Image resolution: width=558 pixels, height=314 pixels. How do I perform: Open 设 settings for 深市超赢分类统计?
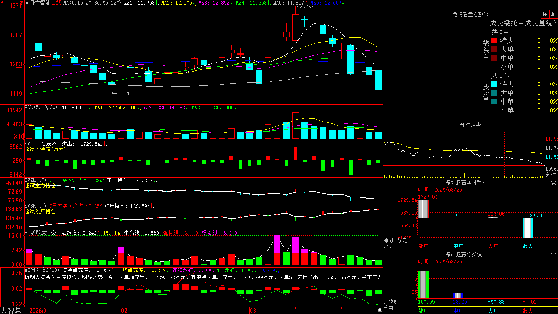(x=553, y=254)
